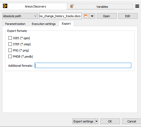
Task: Tick the PMDB (*.pmdb) export checkbox
Action: [10, 57]
